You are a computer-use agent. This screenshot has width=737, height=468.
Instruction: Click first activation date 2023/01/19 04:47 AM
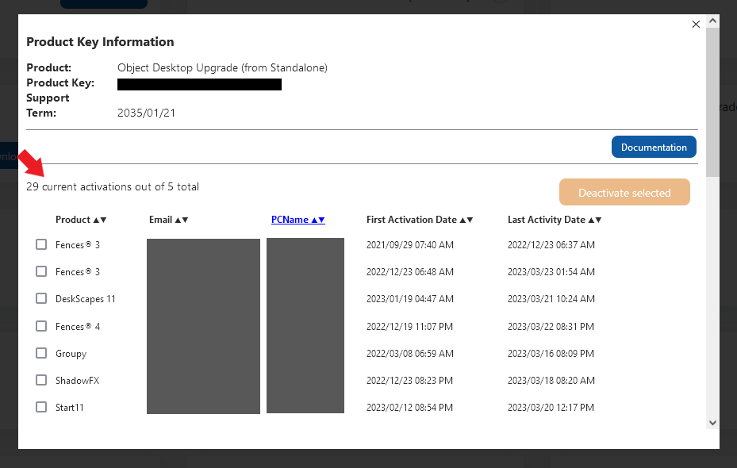[x=410, y=299]
